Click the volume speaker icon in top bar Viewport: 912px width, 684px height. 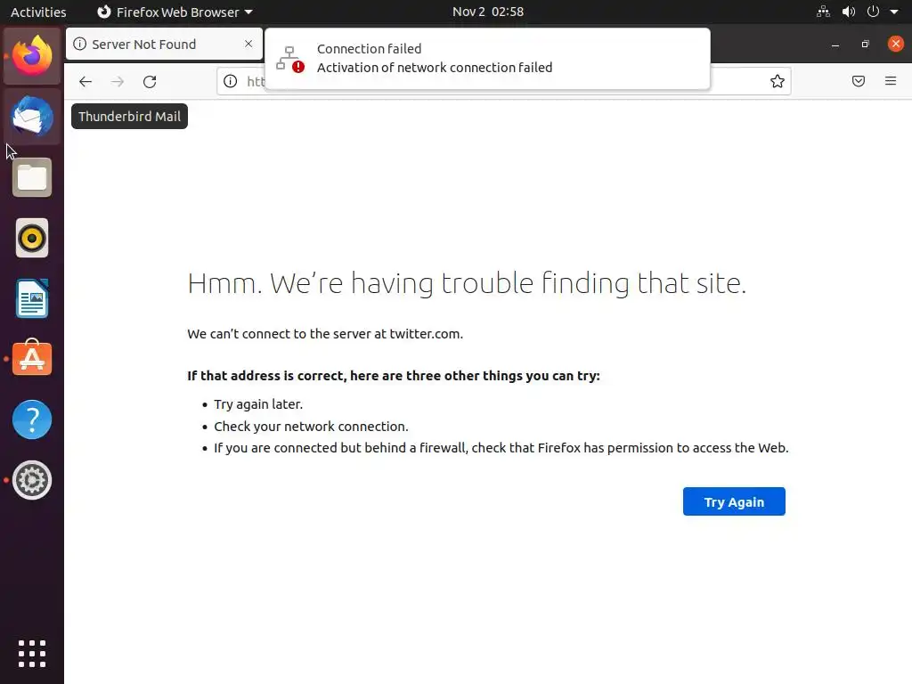pyautogui.click(x=849, y=12)
